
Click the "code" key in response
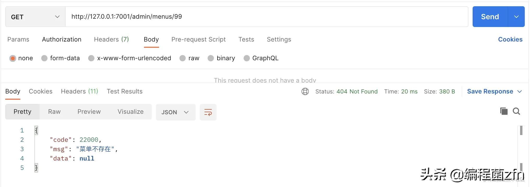point(61,140)
